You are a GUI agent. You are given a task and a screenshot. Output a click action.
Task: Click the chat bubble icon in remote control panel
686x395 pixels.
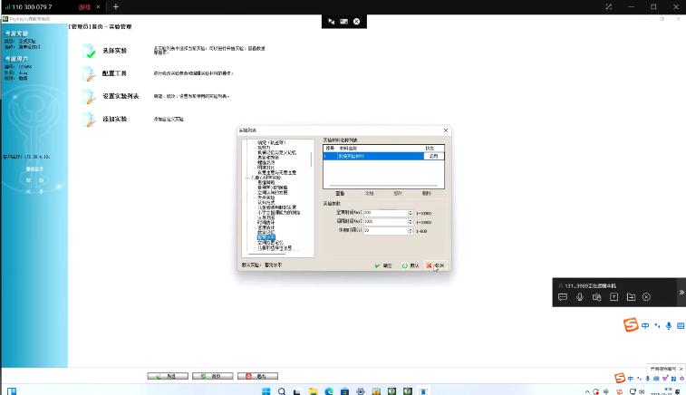pos(562,297)
